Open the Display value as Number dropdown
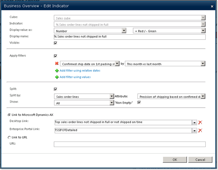The height and width of the screenshot is (170, 218). pos(124,31)
